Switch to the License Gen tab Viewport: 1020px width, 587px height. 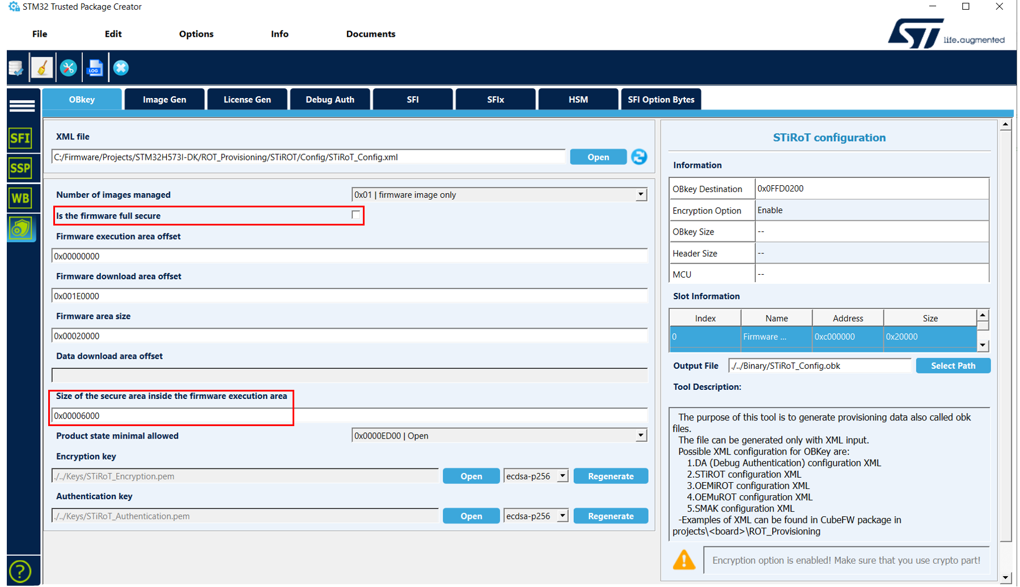(x=247, y=99)
